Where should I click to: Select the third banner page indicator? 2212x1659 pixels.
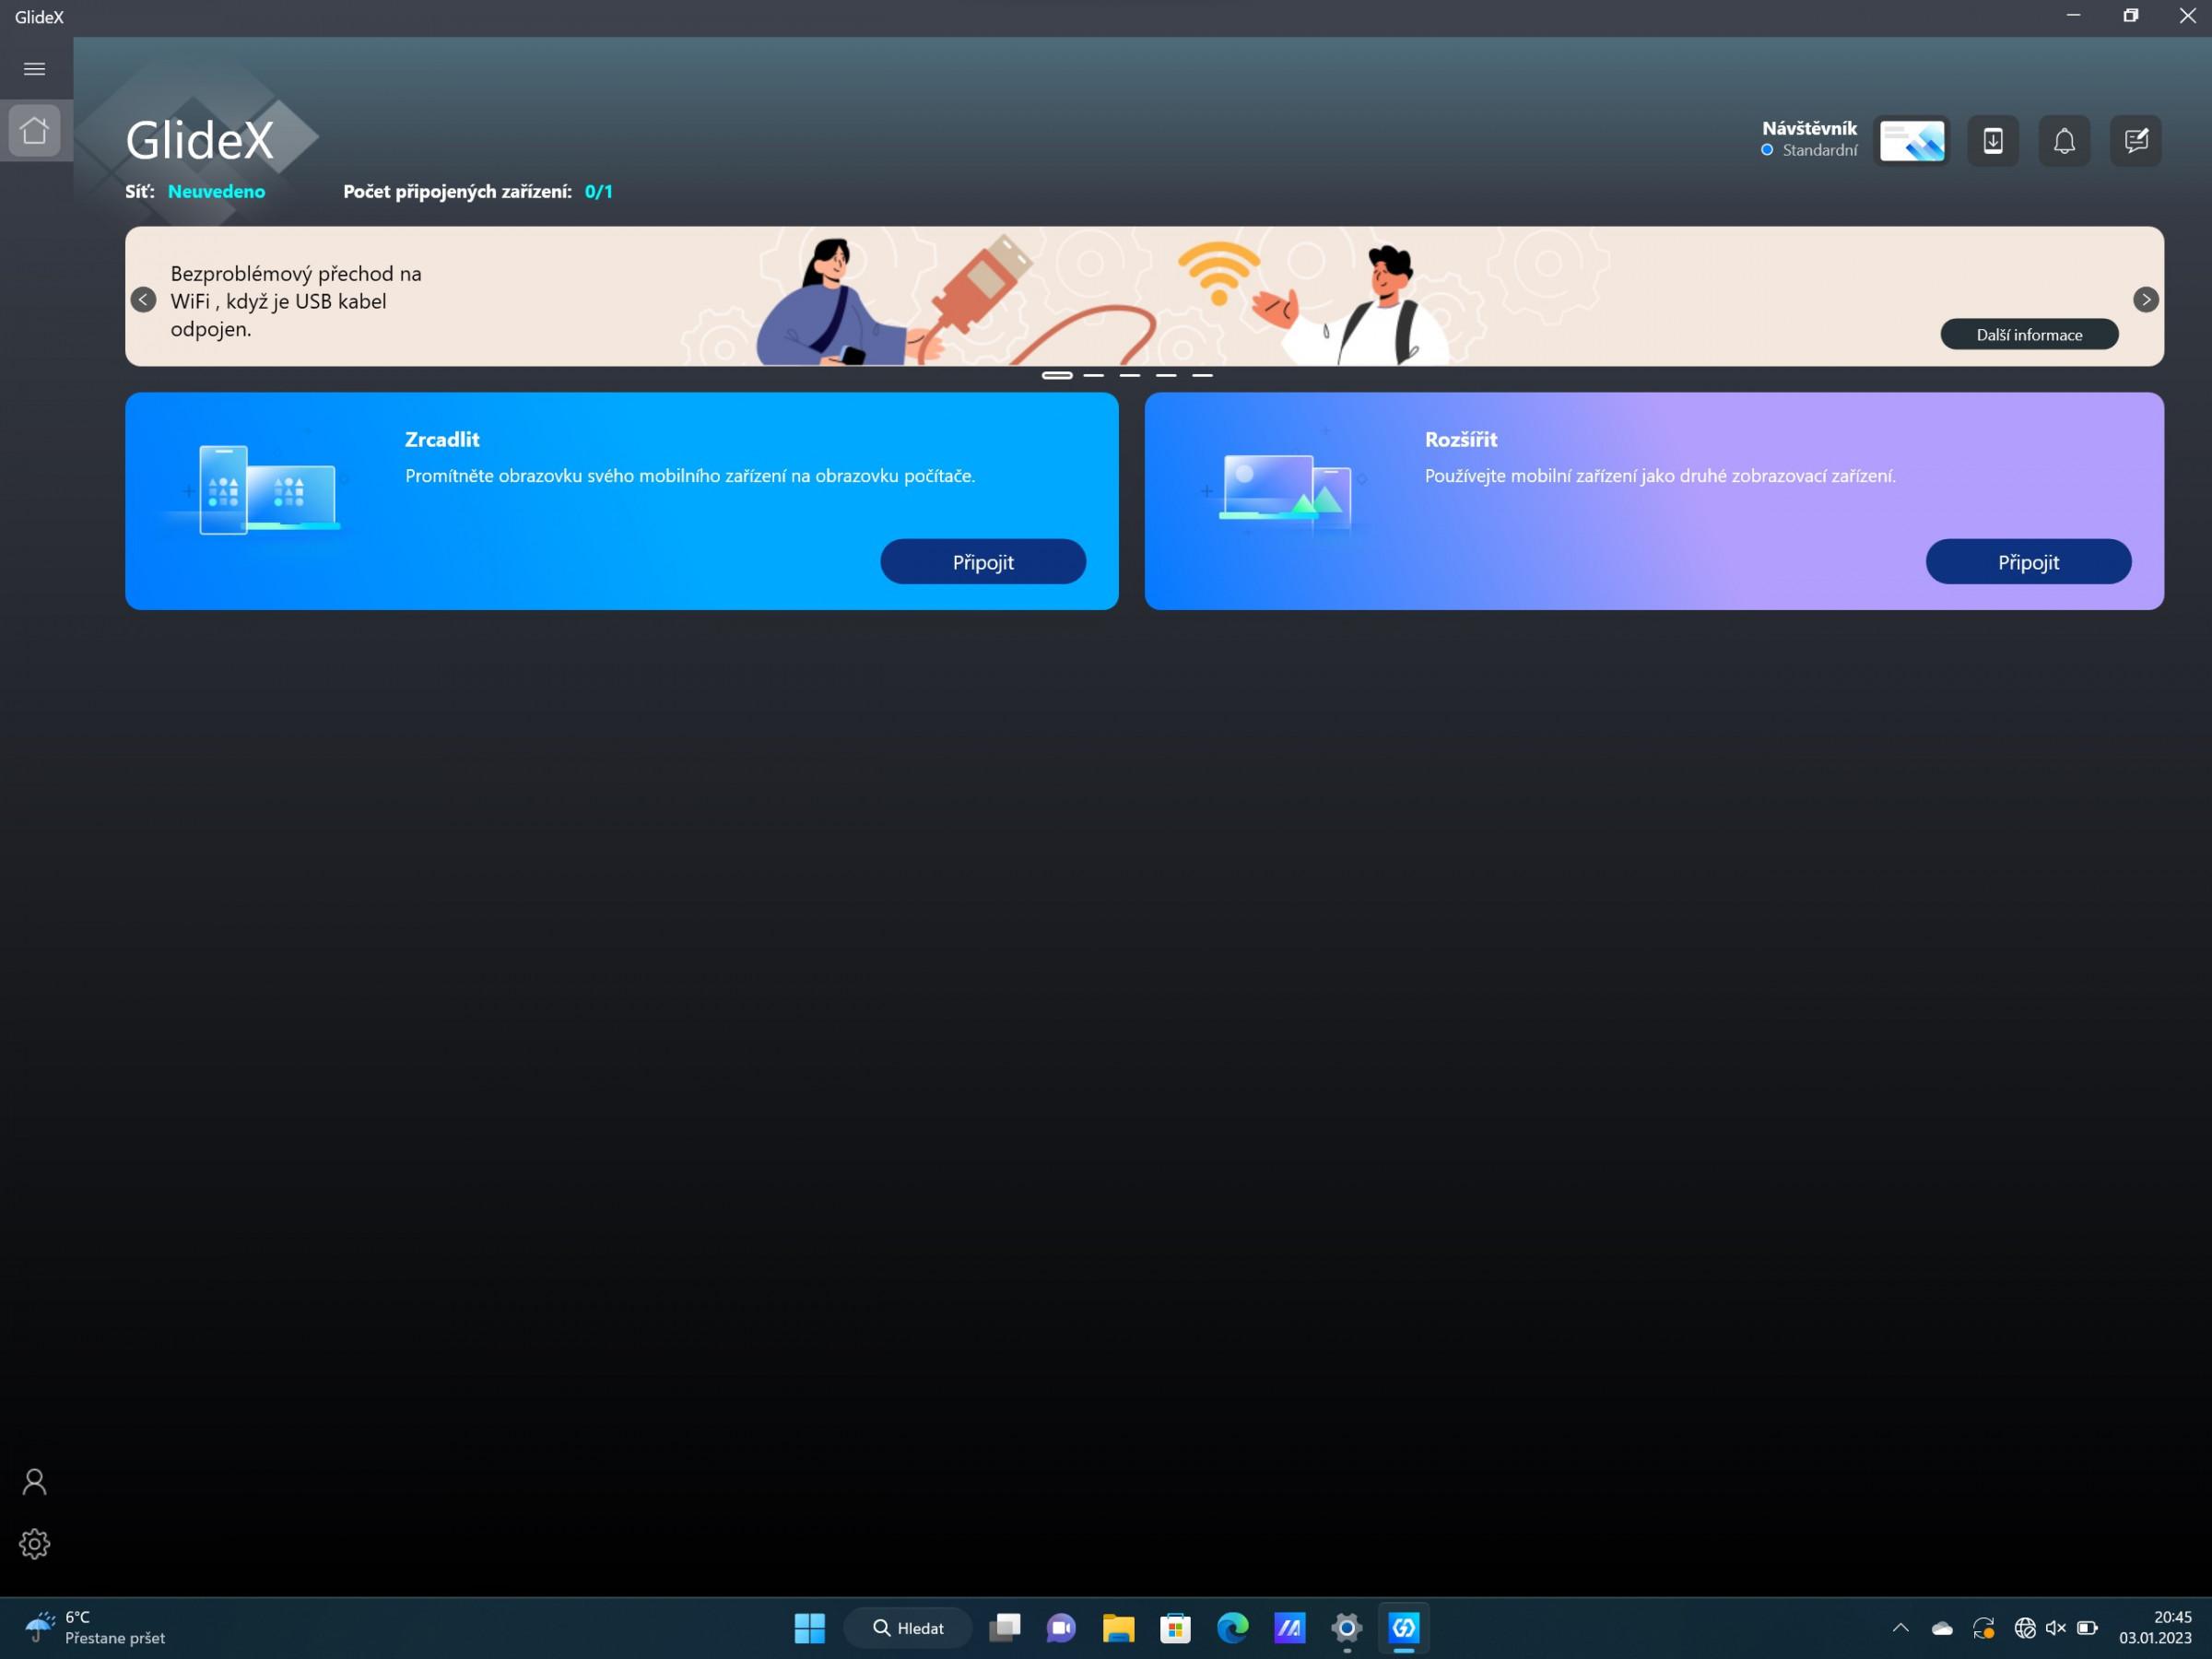coord(1130,376)
